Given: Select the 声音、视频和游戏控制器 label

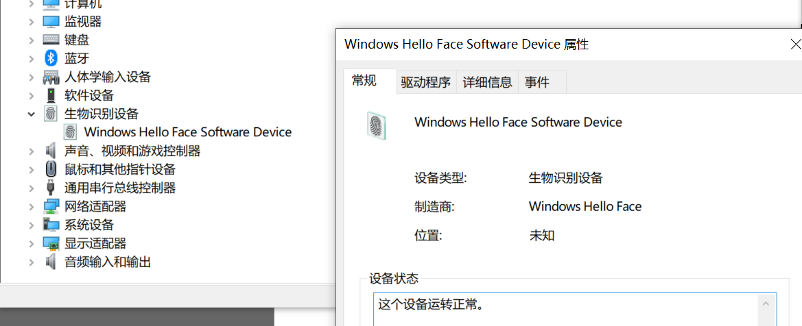Looking at the screenshot, I should coord(132,151).
